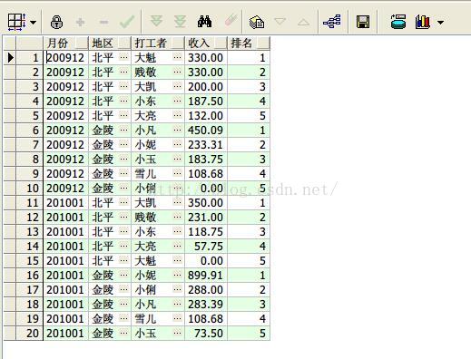The height and width of the screenshot is (359, 471).
Task: Click the 350.00 income cell
Action: click(206, 203)
